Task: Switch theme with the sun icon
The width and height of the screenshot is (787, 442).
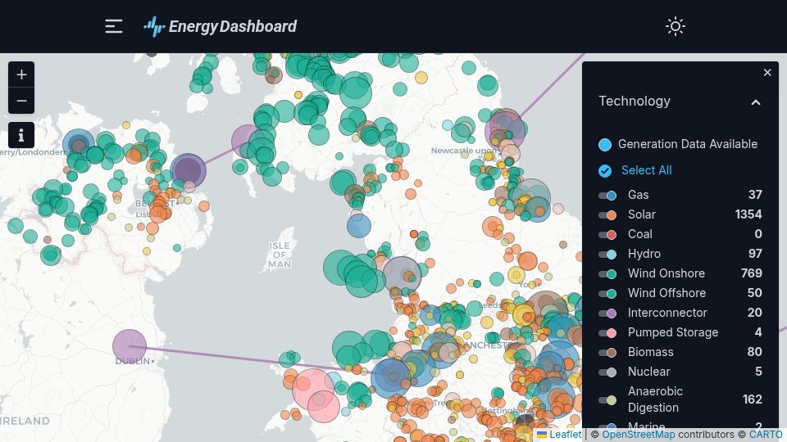Action: 675,26
